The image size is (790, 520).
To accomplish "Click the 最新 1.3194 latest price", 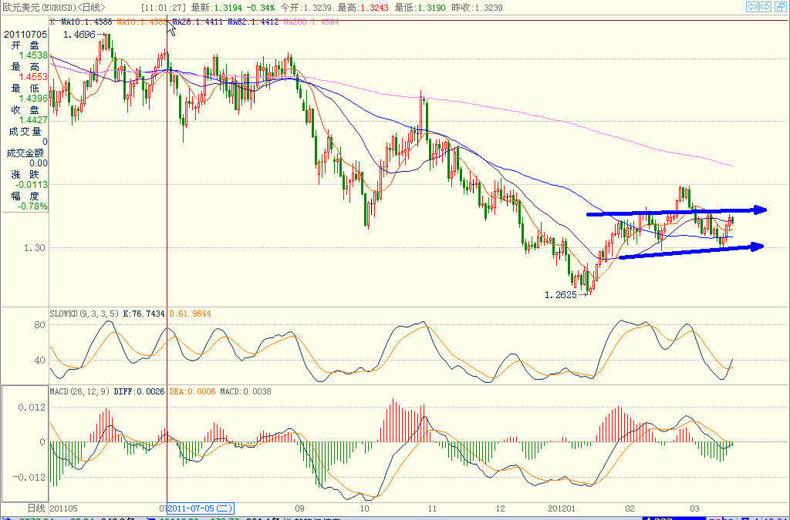I will click(x=217, y=8).
